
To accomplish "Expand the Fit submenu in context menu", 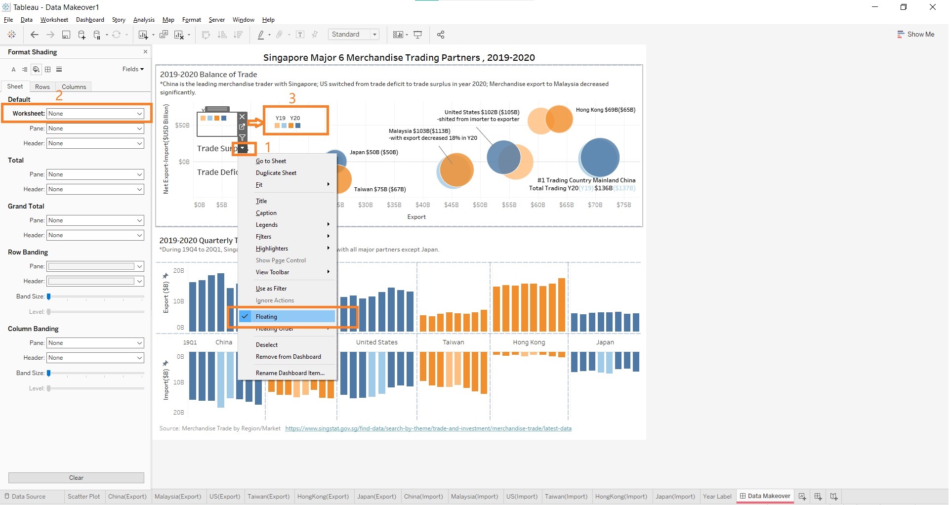I will (x=287, y=185).
